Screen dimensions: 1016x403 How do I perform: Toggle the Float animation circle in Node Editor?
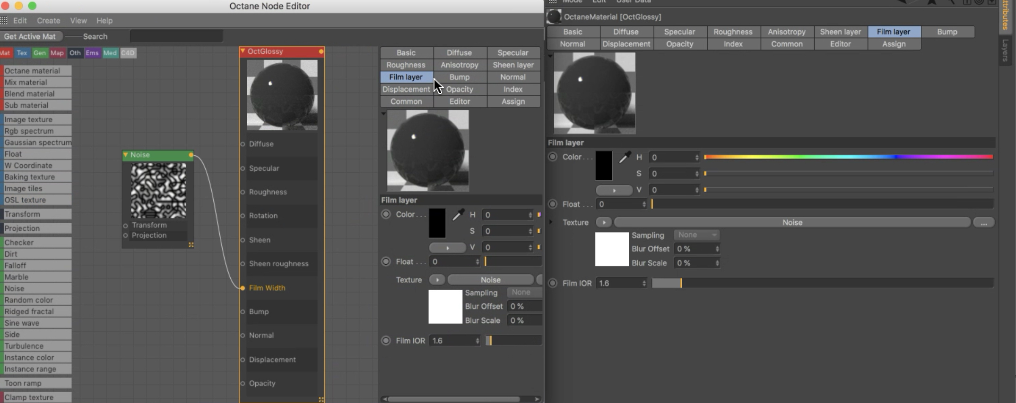pyautogui.click(x=386, y=262)
